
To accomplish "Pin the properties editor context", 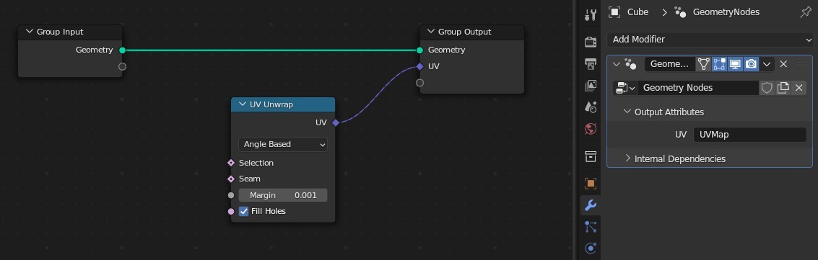I will (x=806, y=12).
